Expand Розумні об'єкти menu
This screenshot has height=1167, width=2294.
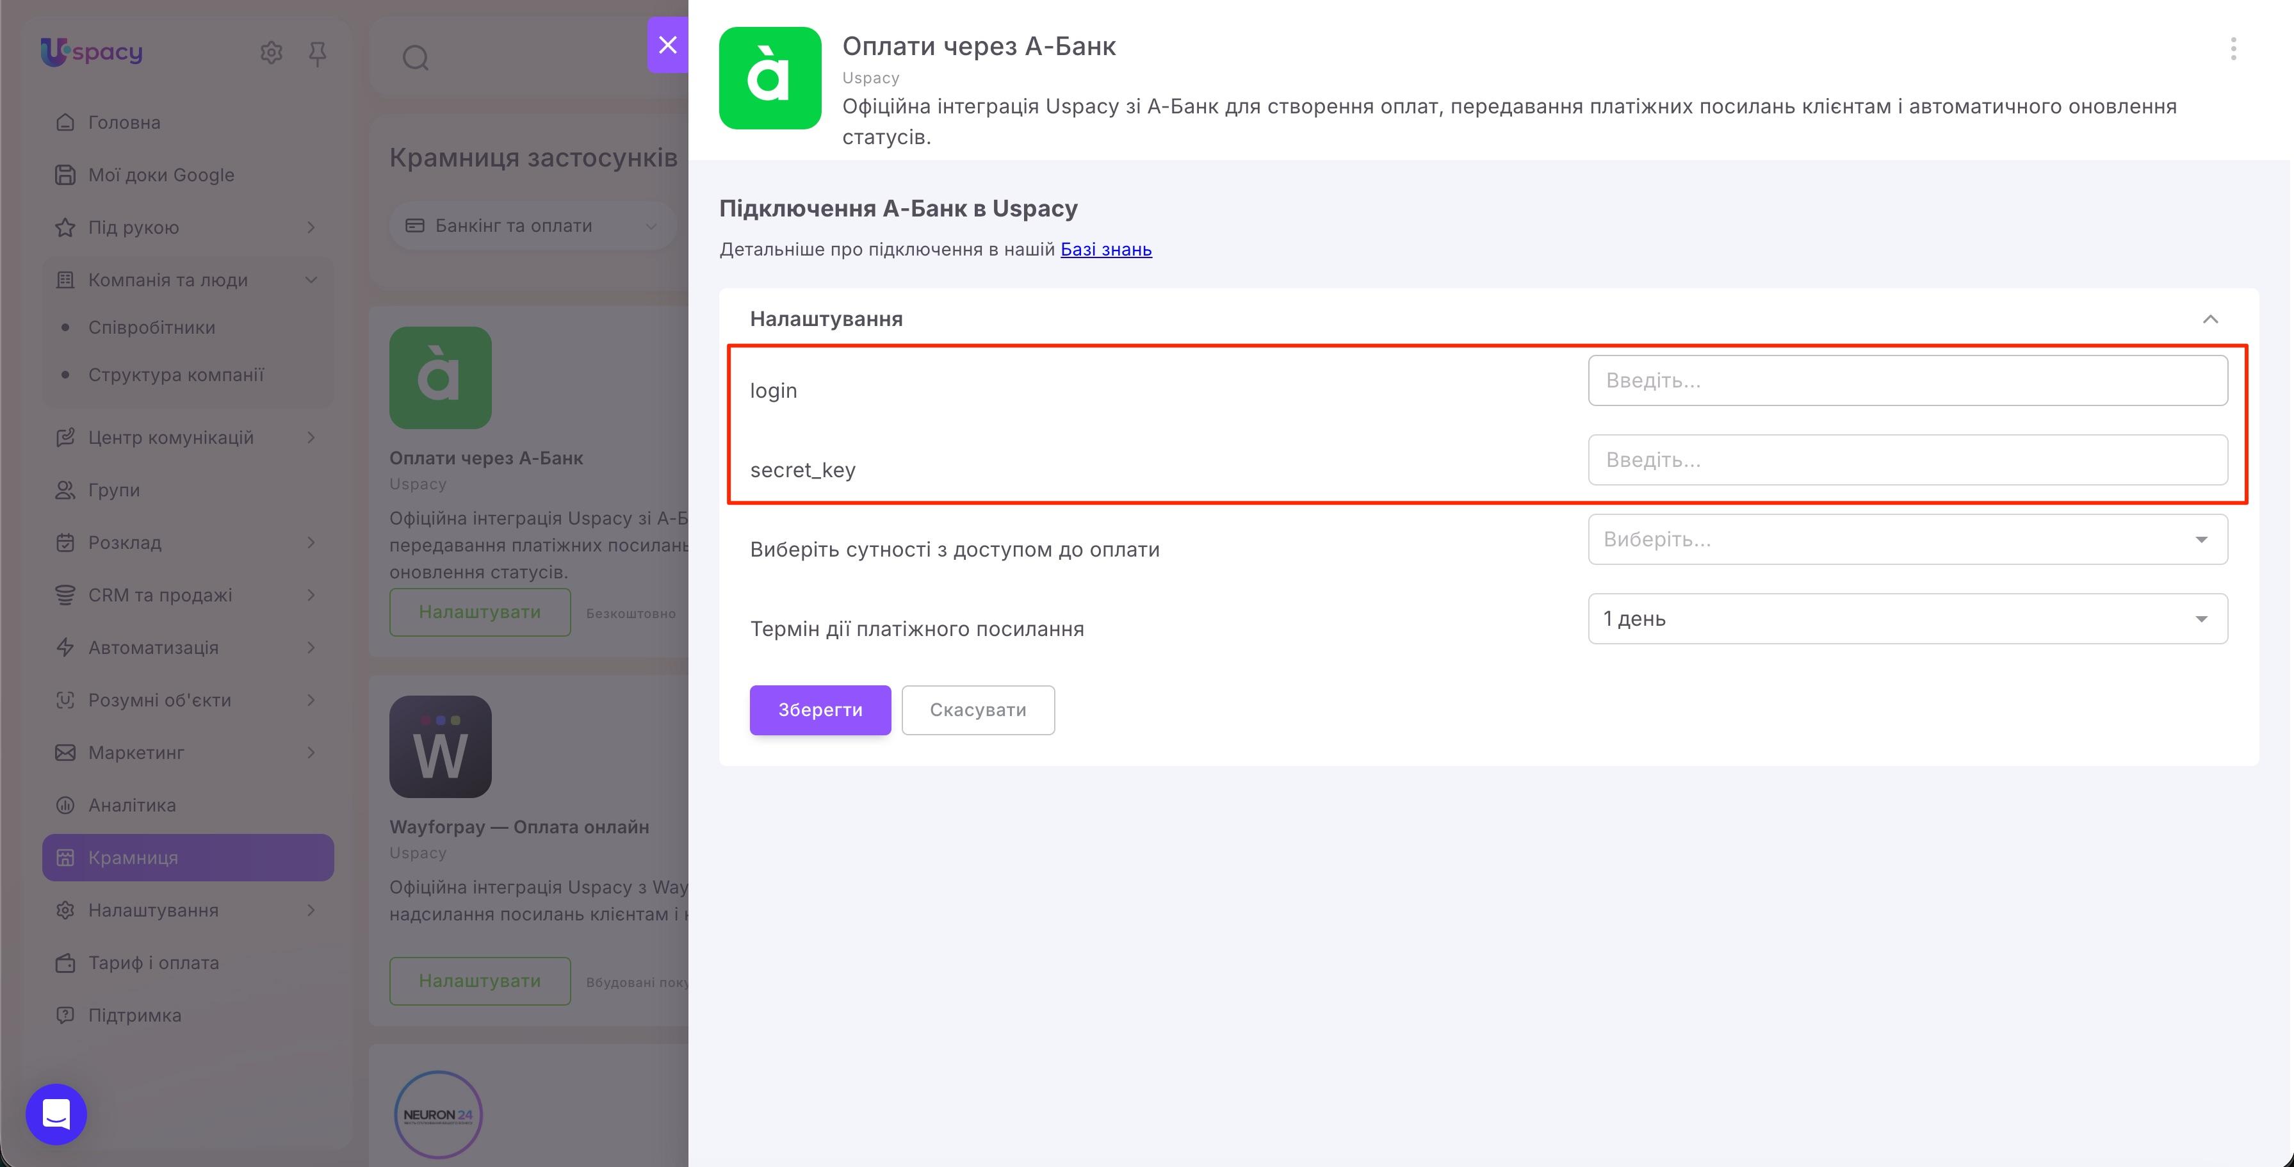188,700
